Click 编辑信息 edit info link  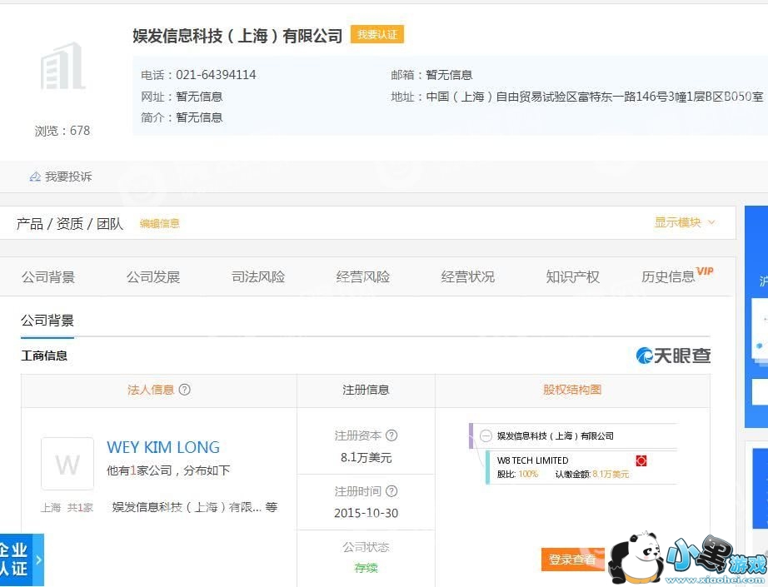pyautogui.click(x=160, y=224)
